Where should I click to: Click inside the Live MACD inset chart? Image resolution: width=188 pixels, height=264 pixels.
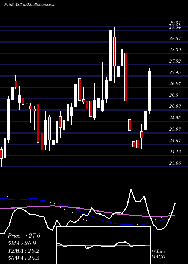[103, 245]
